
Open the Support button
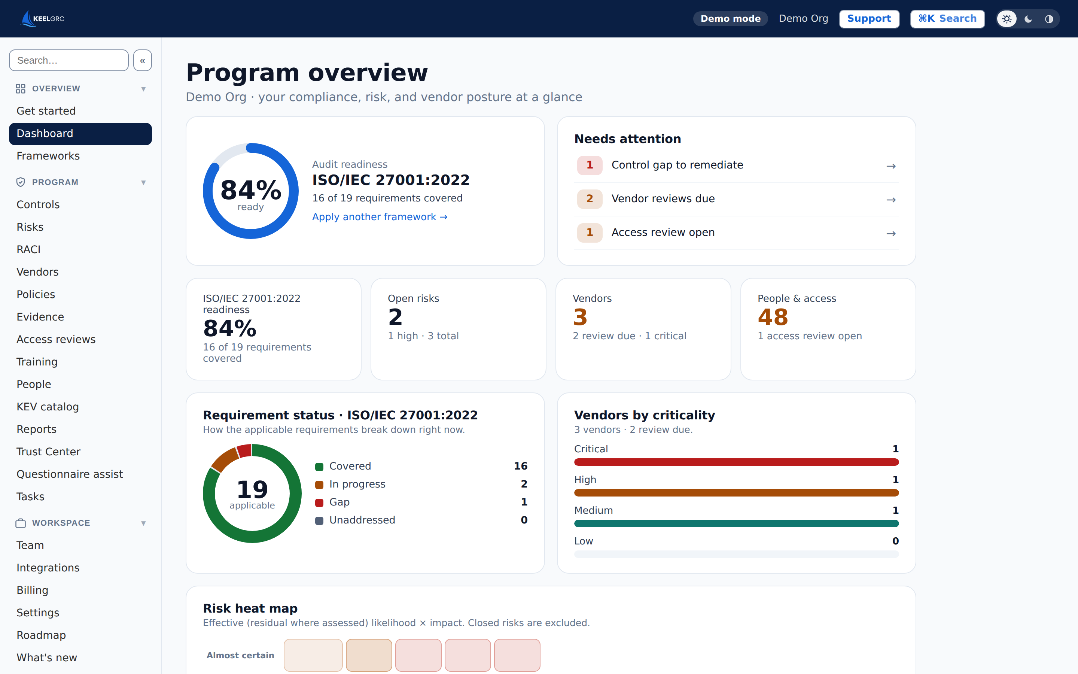tap(869, 19)
